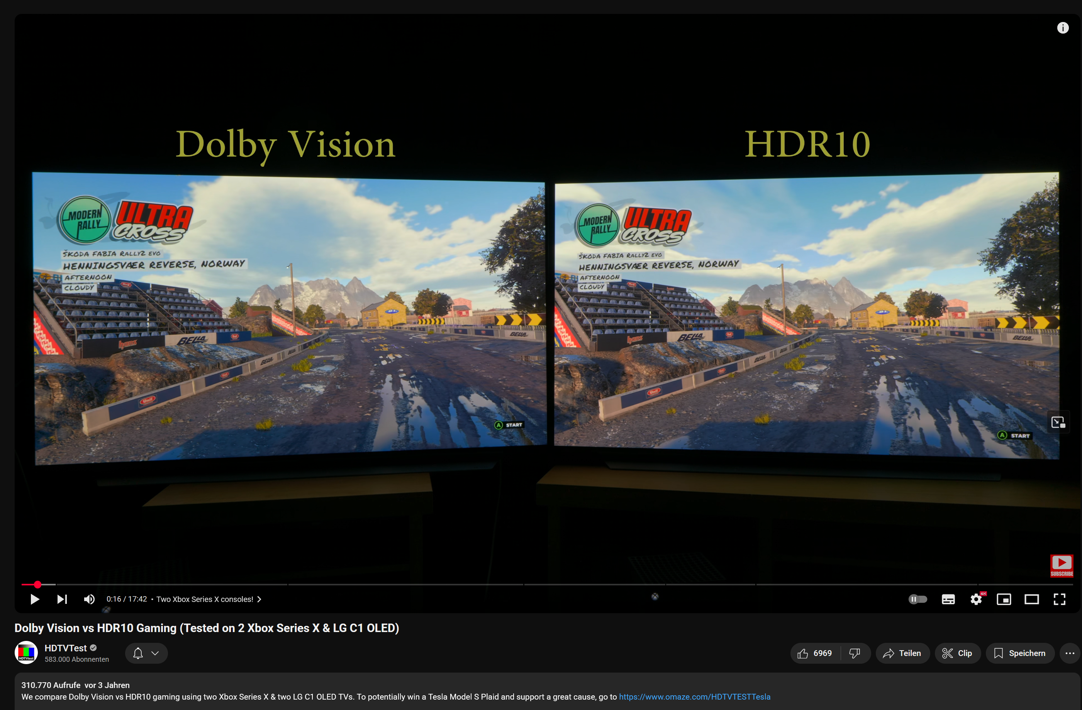
Task: Open the player settings gear
Action: [x=977, y=599]
